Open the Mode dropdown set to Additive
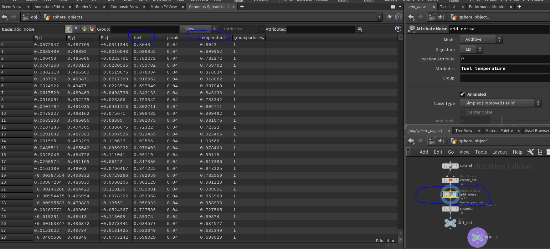Image resolution: width=550 pixels, height=249 pixels. [481, 39]
